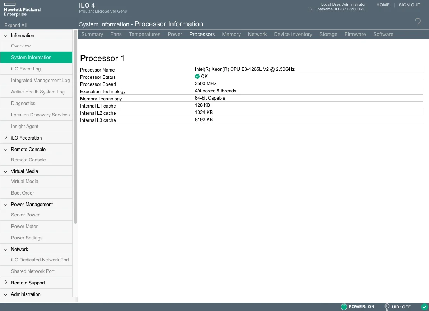
Task: Toggle the UID indicator icon
Action: point(387,307)
